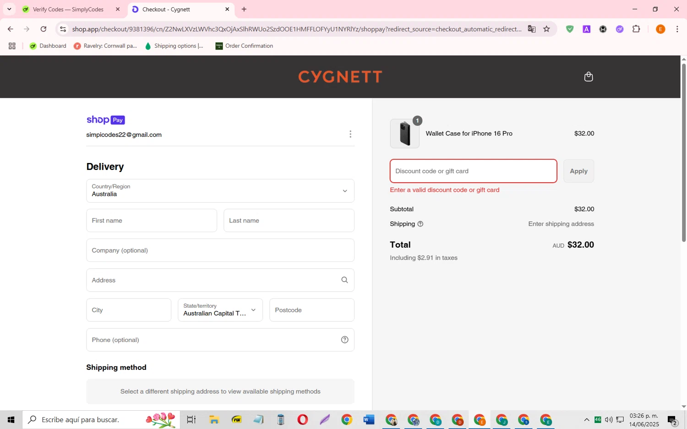The width and height of the screenshot is (687, 429).
Task: Open Windows Start menu
Action: click(x=11, y=419)
